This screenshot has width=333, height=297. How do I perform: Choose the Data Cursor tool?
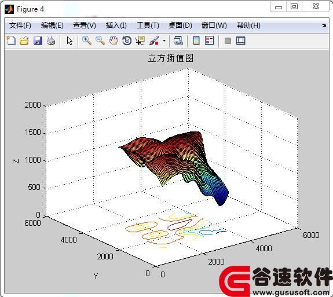pyautogui.click(x=140, y=41)
